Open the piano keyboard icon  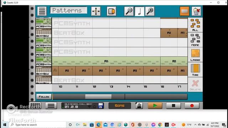tap(35, 106)
